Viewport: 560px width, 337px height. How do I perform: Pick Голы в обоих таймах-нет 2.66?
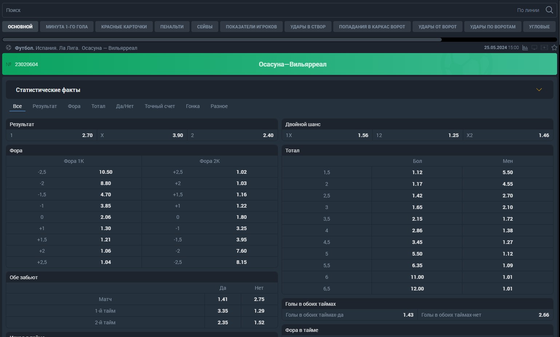485,315
